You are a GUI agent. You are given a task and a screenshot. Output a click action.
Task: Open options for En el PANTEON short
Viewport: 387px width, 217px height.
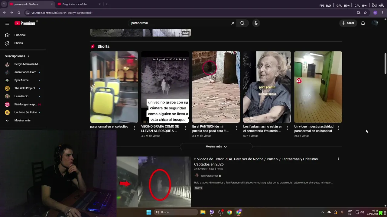point(236,128)
